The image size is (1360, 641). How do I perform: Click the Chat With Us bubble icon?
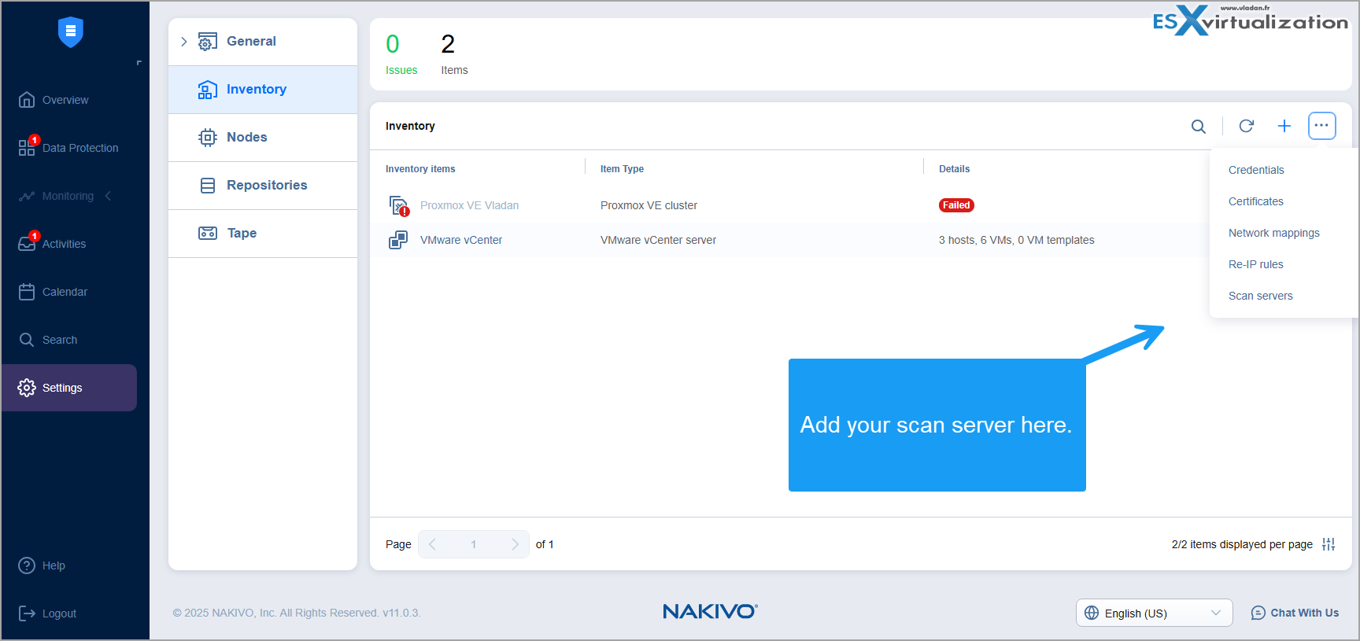[x=1258, y=613]
